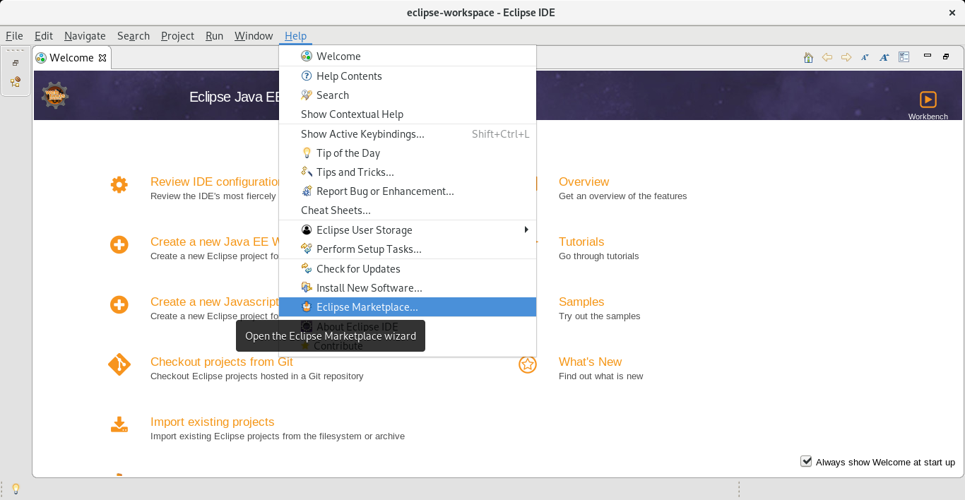Open the Edit menu
This screenshot has height=500, width=965.
[44, 35]
